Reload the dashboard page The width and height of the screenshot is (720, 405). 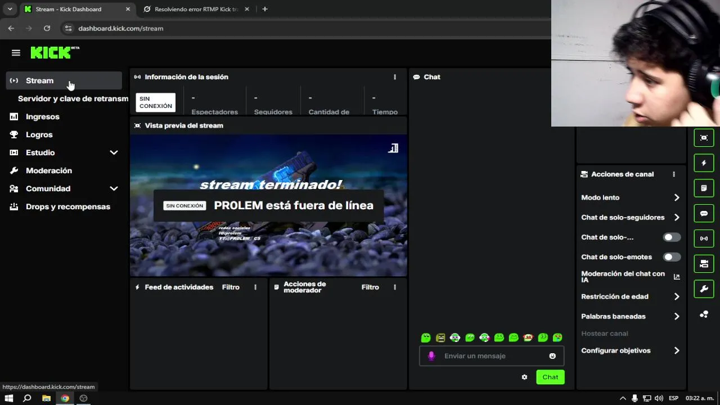tap(47, 28)
